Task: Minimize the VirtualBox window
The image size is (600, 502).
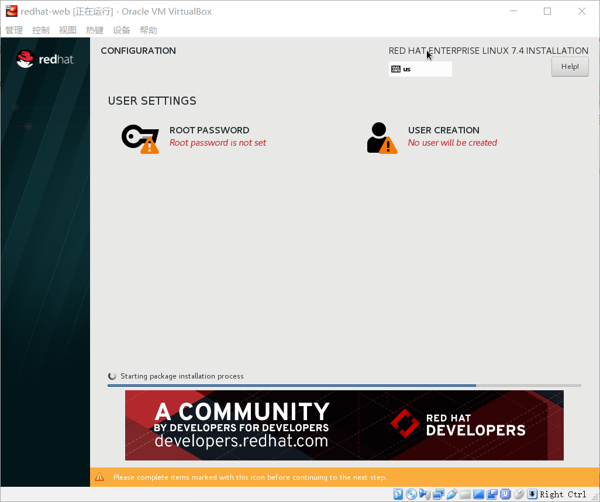Action: click(513, 11)
